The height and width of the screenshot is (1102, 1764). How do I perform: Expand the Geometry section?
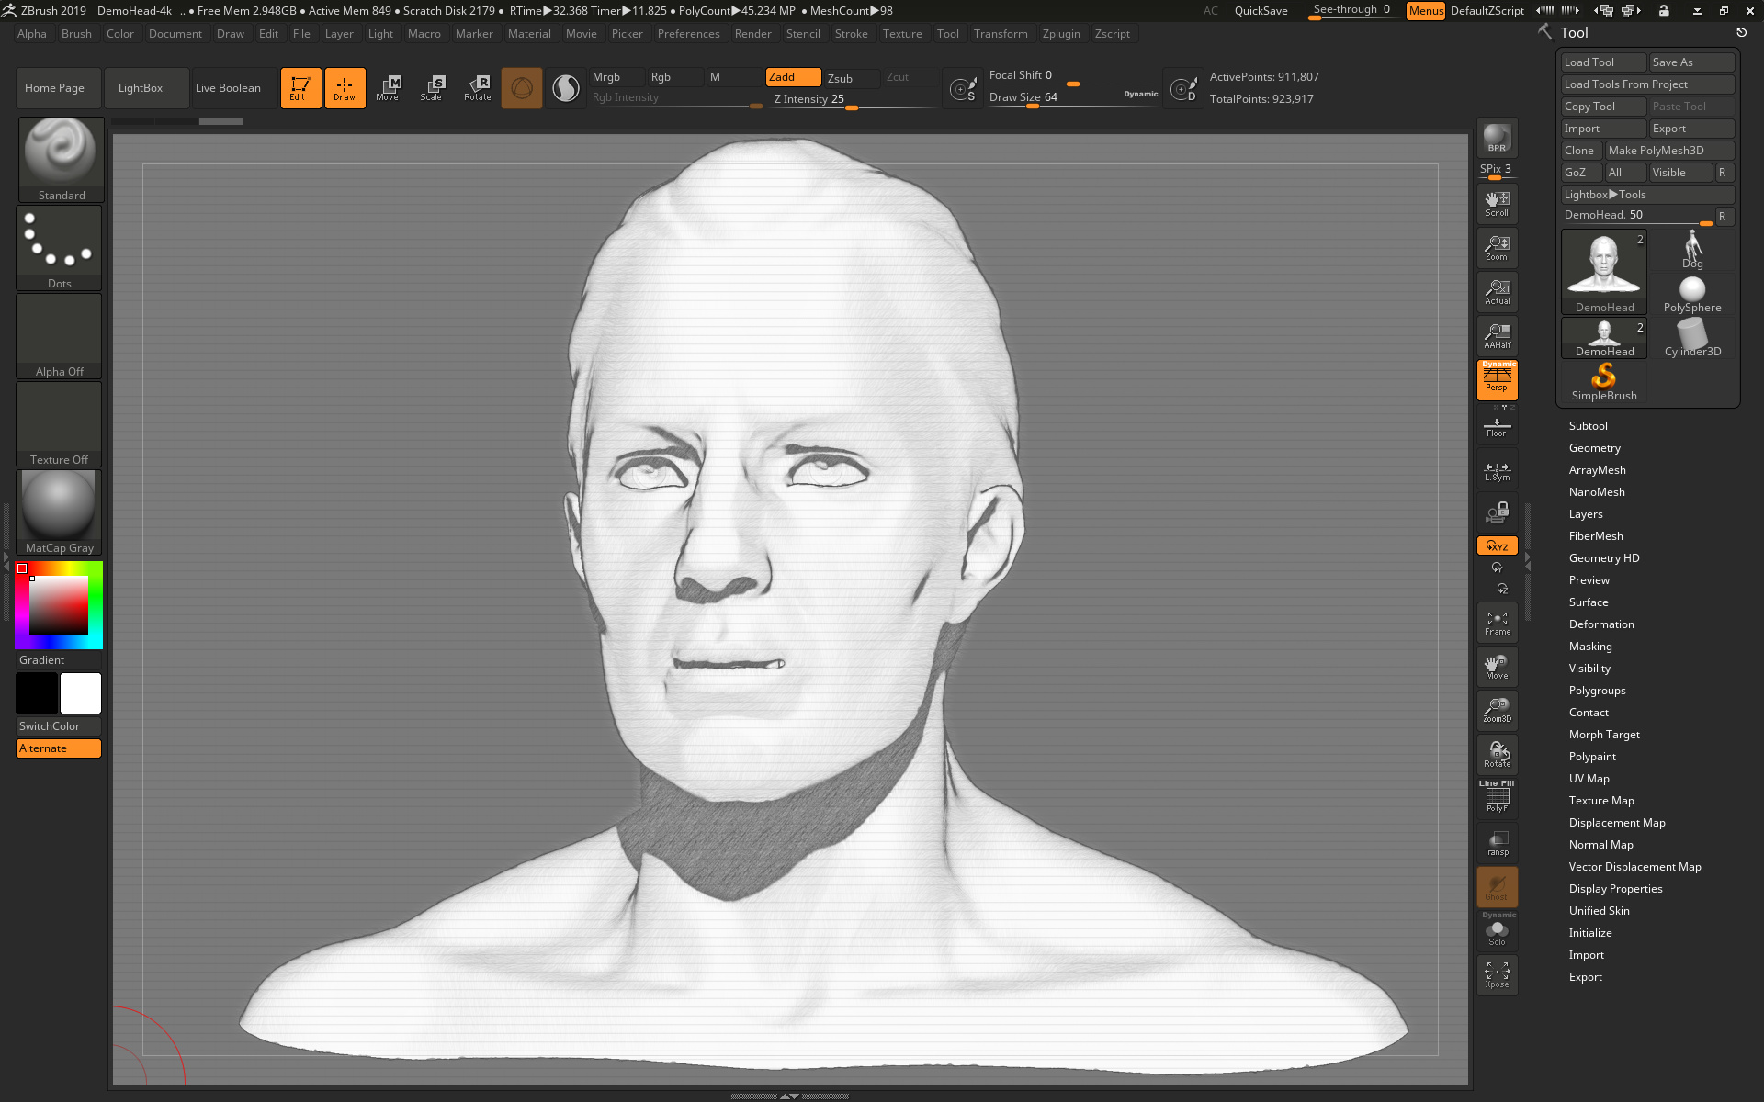[x=1594, y=448]
